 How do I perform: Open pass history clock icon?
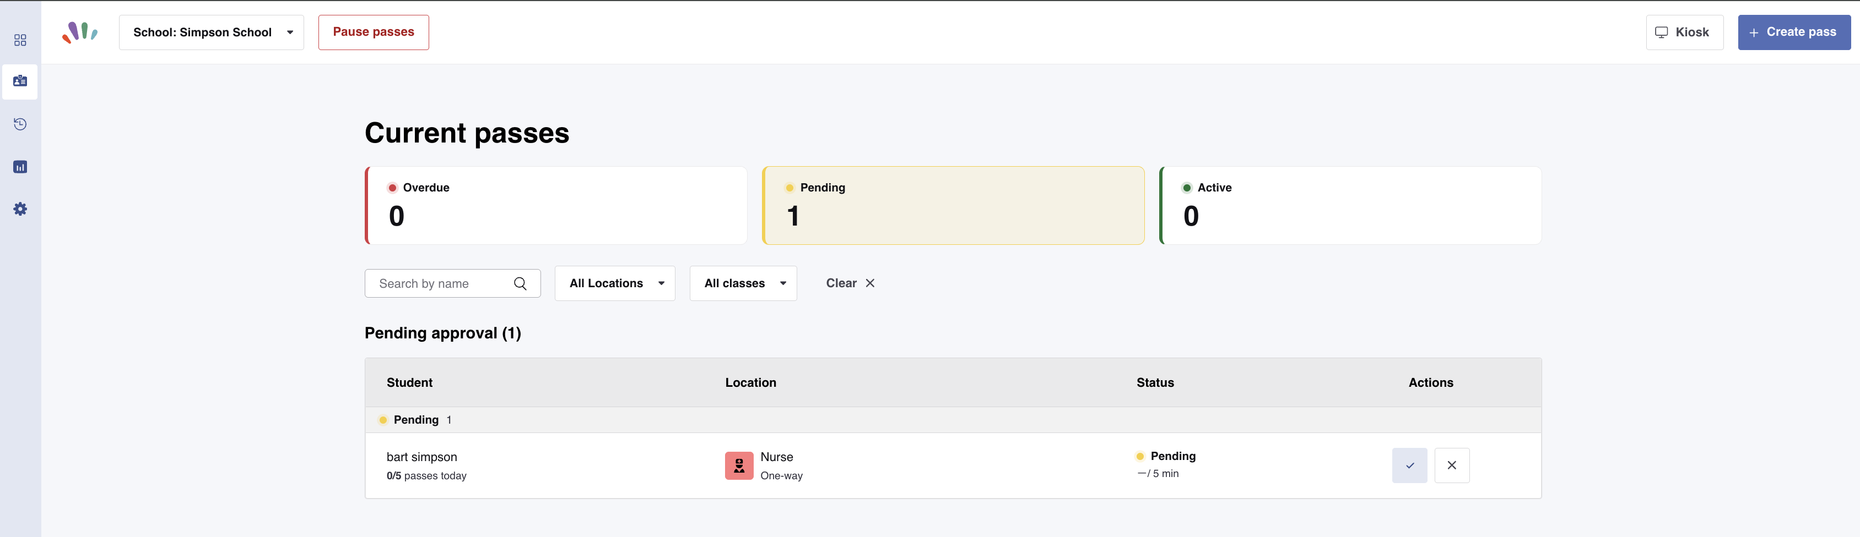pyautogui.click(x=20, y=124)
